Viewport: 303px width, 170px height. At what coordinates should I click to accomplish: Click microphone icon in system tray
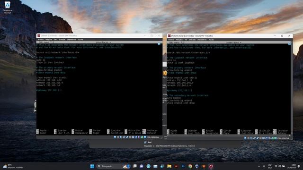(264, 166)
